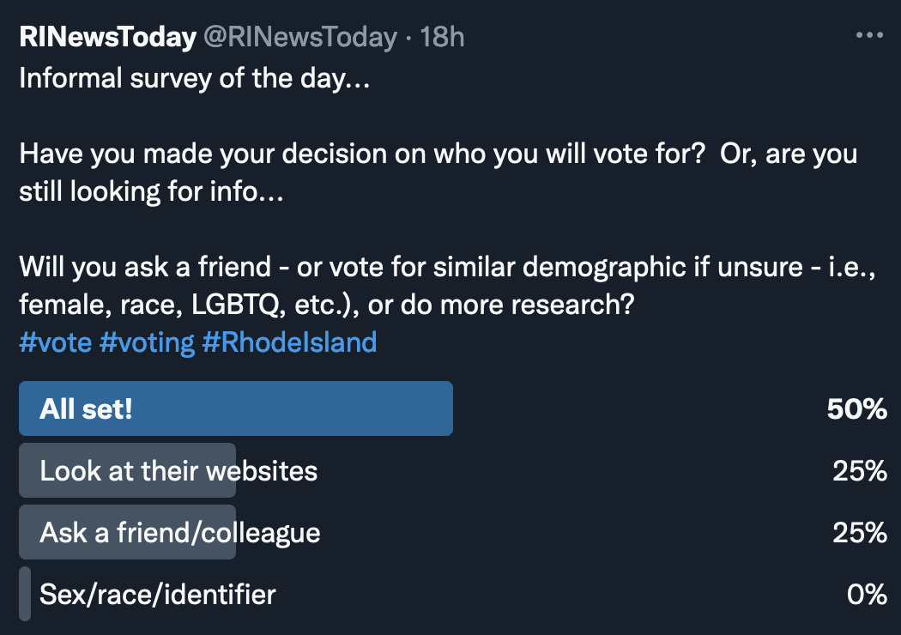Open the #RhodeIsland hashtag
The height and width of the screenshot is (635, 901).
(289, 342)
